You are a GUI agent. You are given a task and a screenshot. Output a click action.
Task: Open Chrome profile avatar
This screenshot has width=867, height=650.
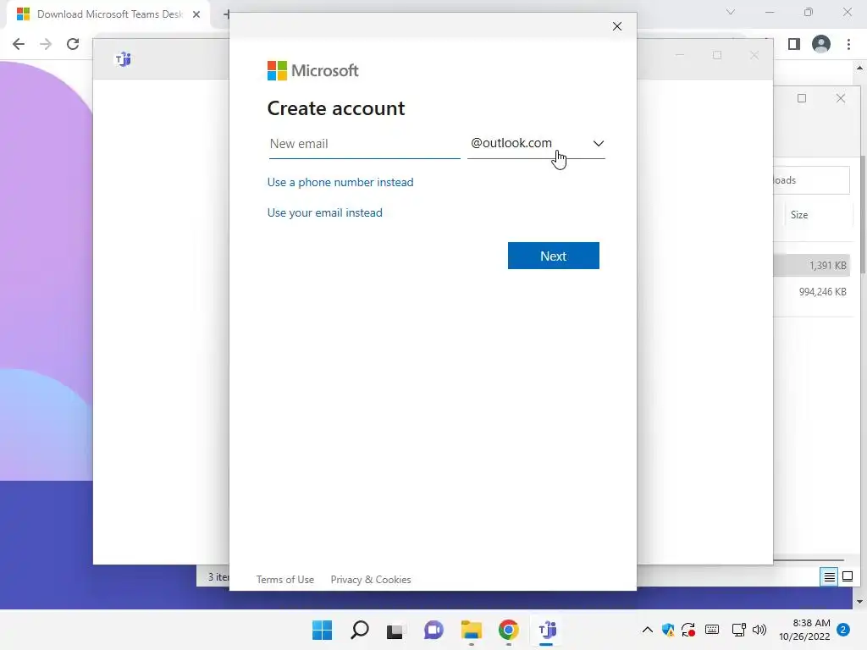(x=821, y=44)
